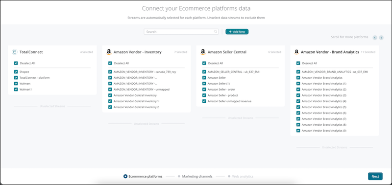Click the Amazon Vendor Brand Analytics (3) label
This screenshot has width=392, height=185.
(324, 95)
